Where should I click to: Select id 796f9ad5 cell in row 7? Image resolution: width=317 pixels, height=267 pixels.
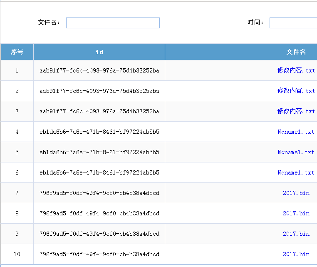[x=99, y=193]
